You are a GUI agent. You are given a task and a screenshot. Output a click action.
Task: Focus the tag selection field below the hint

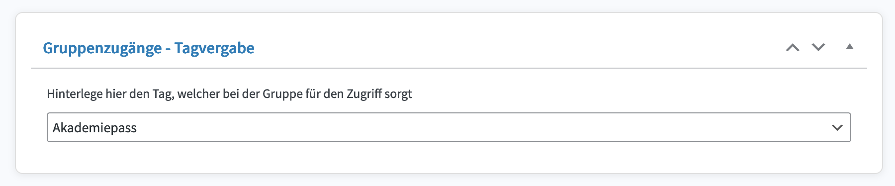coord(449,127)
